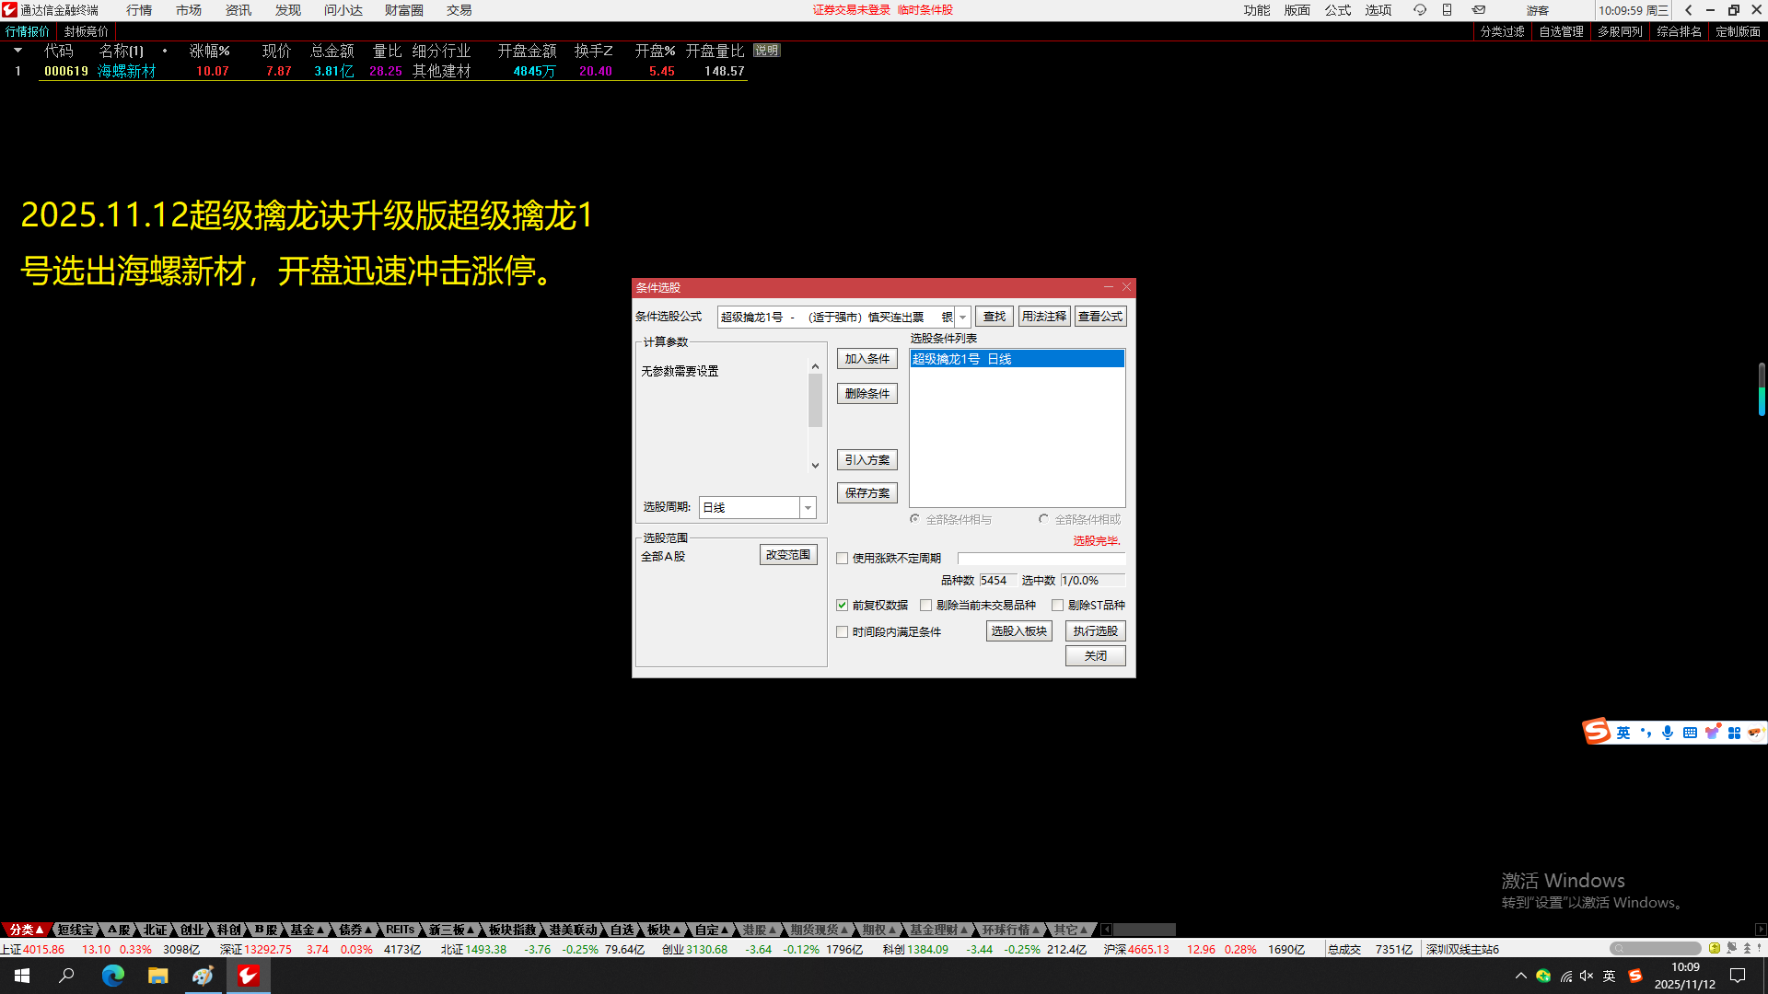Click the mobile phone icon in the title bar
The image size is (1768, 994).
click(1447, 10)
